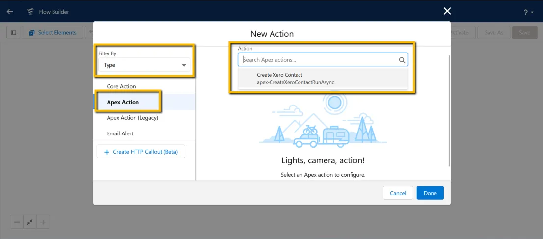
Task: Click the fit-to-view canvas icon
Action: [30, 222]
